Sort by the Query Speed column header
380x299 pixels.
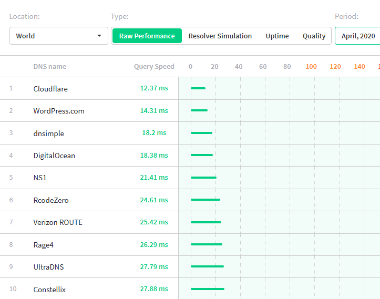coord(153,67)
